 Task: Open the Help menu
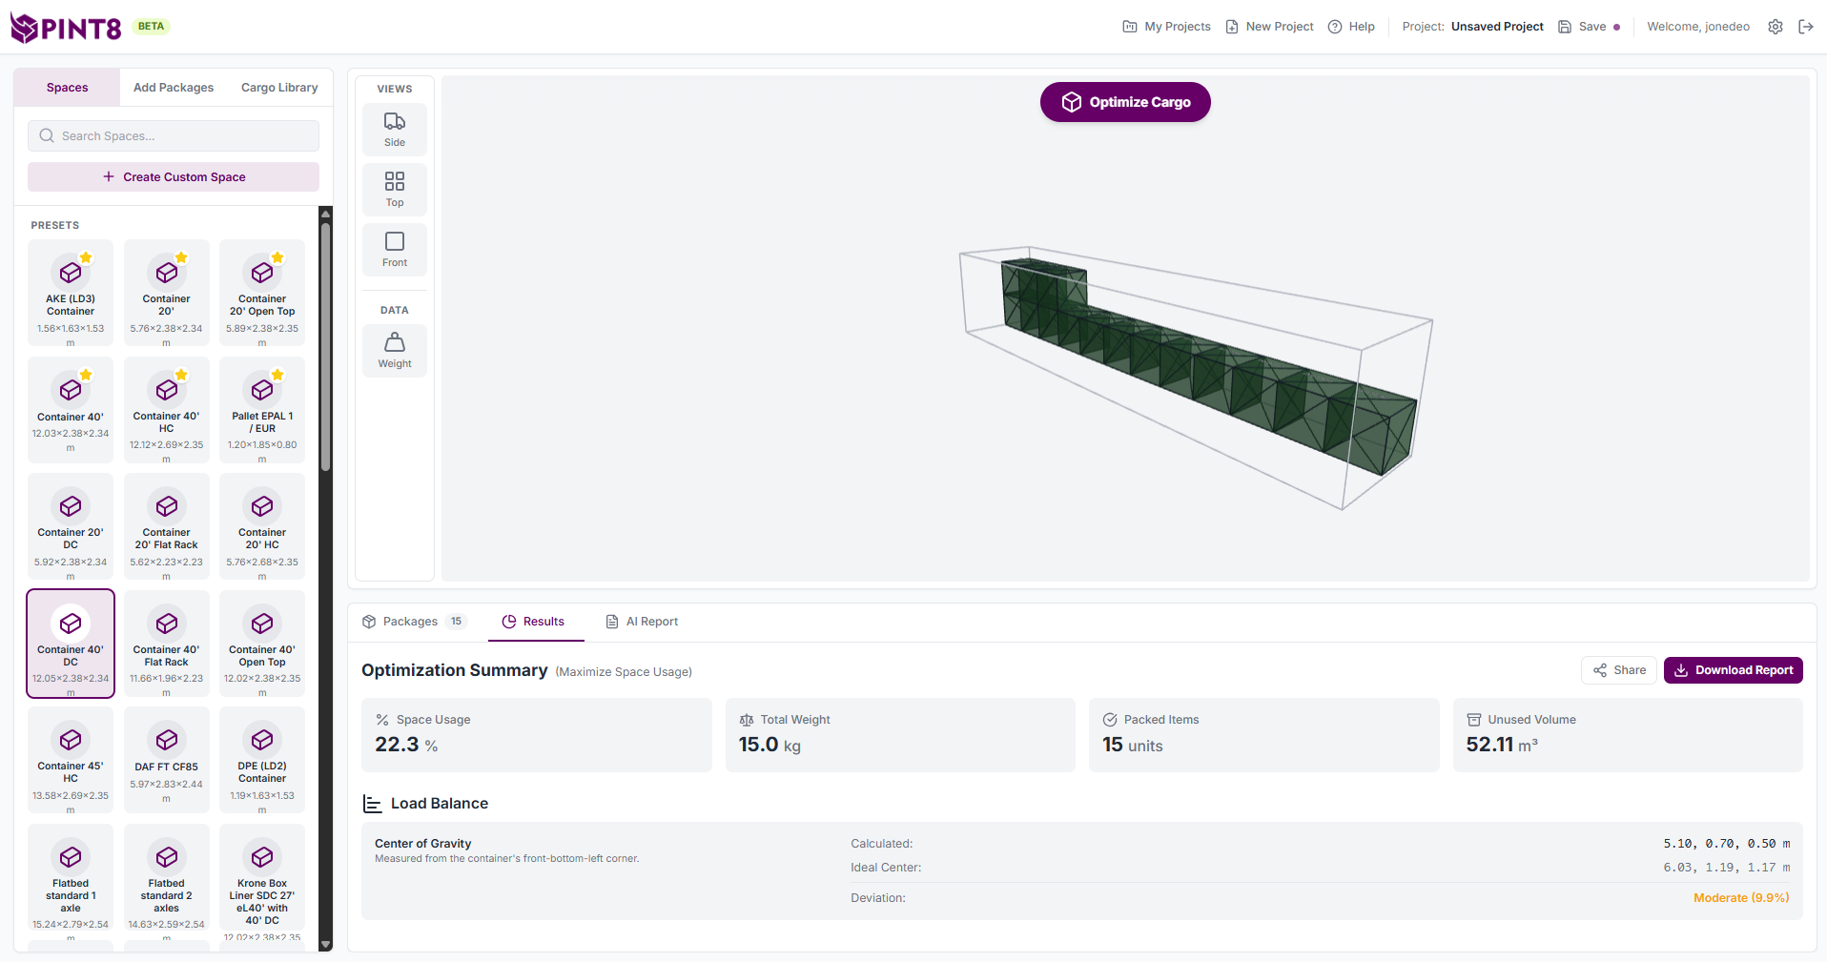[1351, 27]
